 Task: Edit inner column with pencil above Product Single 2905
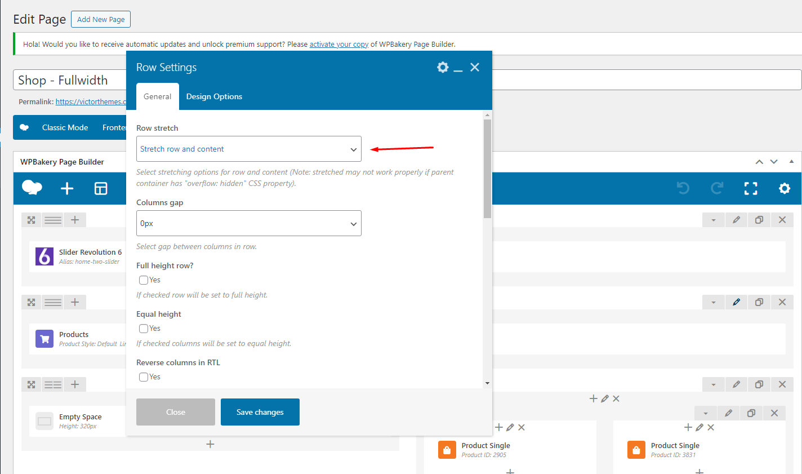click(510, 427)
